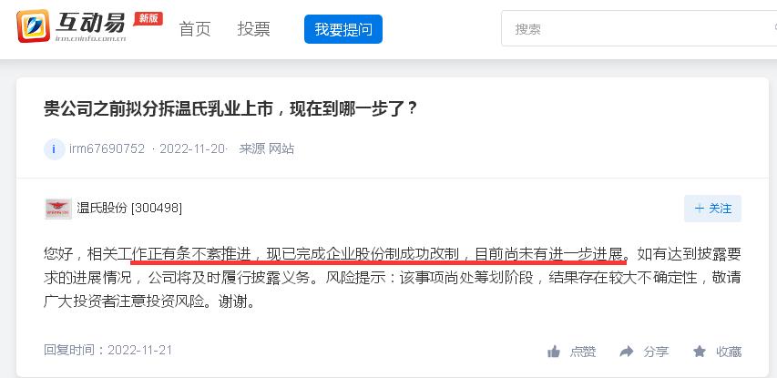Click the plus icon on 关注
This screenshot has height=378, width=777.
pyautogui.click(x=700, y=208)
